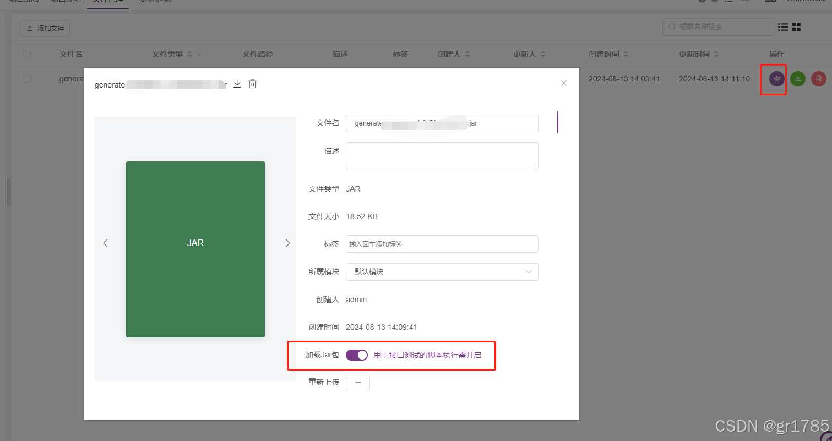Close the file detail dialog
832x441 pixels.
pyautogui.click(x=563, y=83)
